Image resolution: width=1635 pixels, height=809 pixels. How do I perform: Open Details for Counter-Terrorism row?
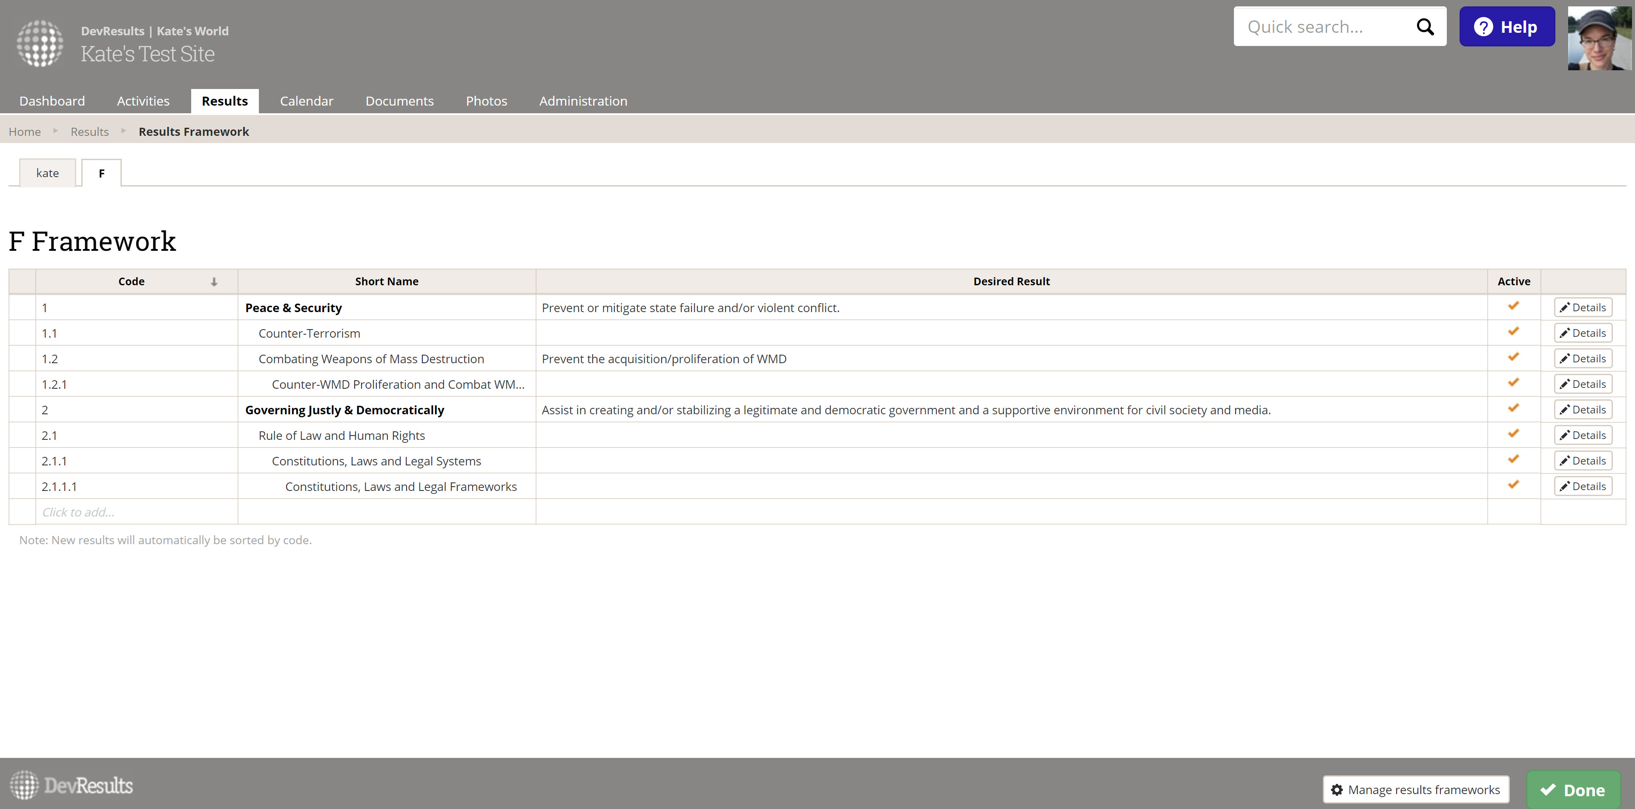(1582, 333)
